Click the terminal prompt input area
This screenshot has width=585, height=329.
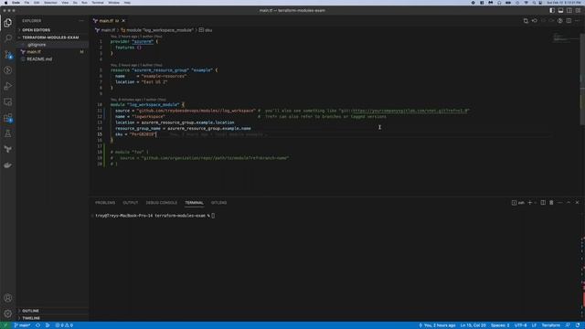pos(213,216)
